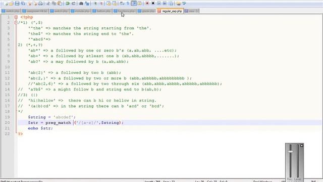Screen dimensions: 323x182
Task: Create a new file with the New icon
Action: pyautogui.click(x=6, y=4)
